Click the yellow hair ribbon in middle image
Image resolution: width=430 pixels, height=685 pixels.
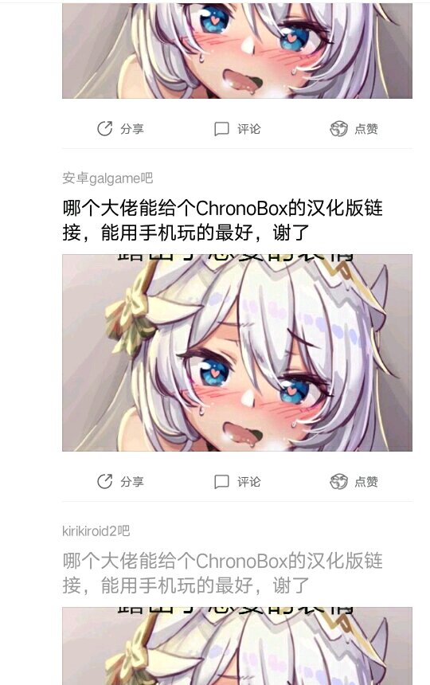click(131, 319)
